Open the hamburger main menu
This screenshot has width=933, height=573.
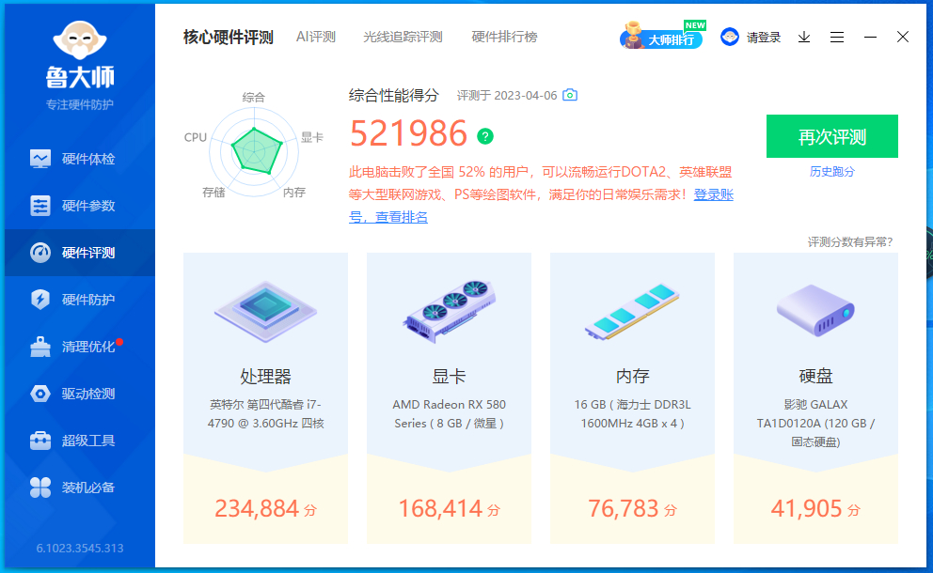tap(837, 38)
